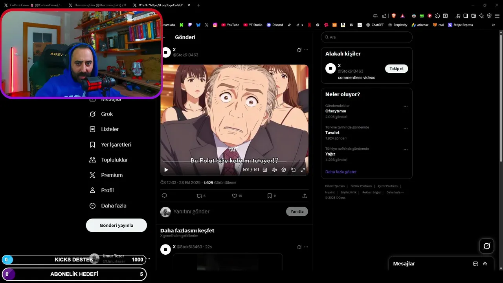Open Listeler in the sidebar
The height and width of the screenshot is (283, 503).
104,129
